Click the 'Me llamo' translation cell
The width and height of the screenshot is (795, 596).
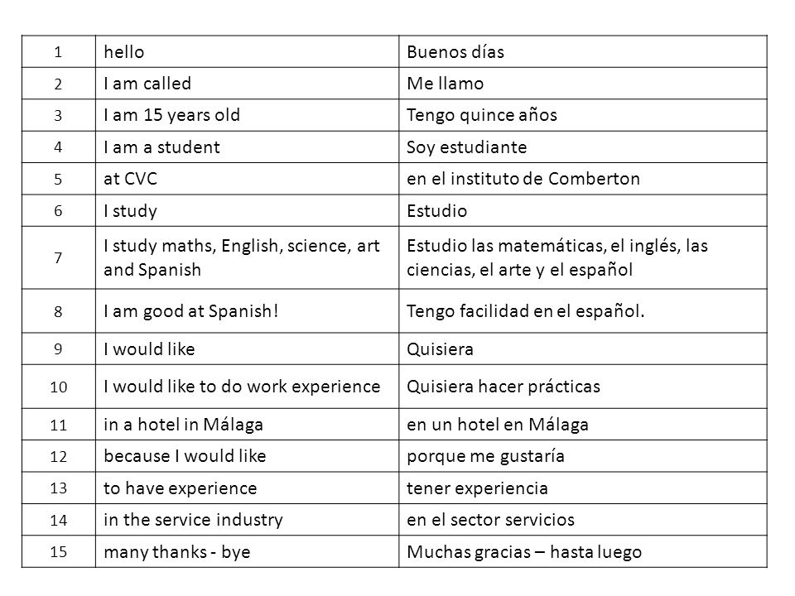(x=582, y=83)
